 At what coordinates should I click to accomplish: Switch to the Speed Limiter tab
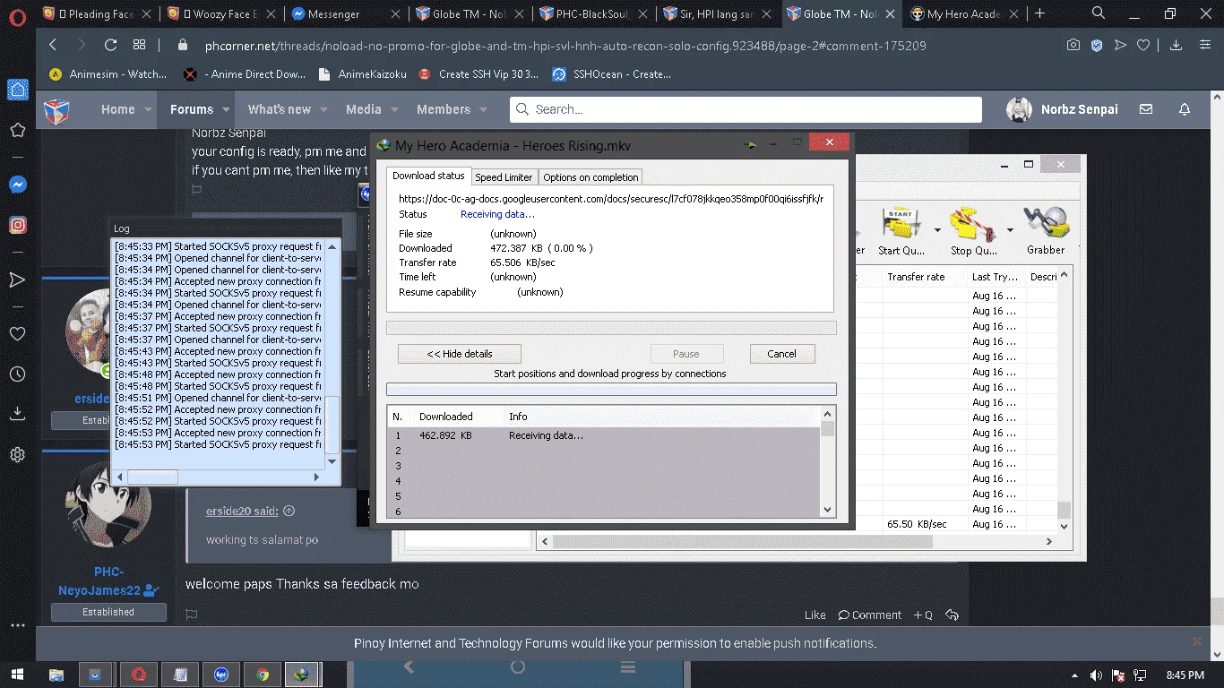(504, 177)
